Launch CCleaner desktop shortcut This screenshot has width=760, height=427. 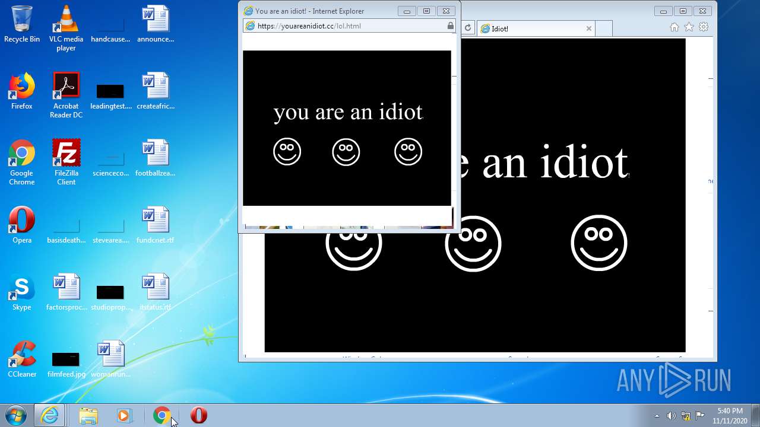[x=22, y=359]
